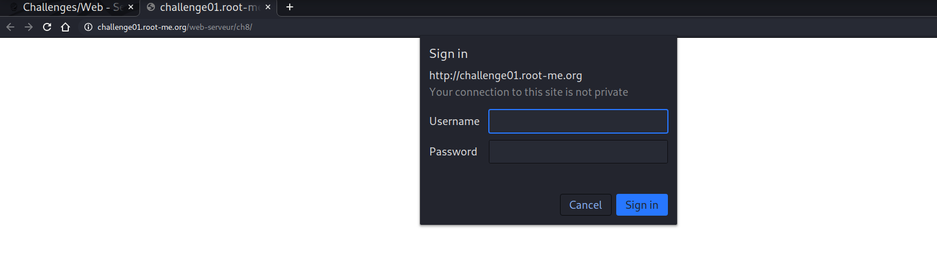937x273 pixels.
Task: Open a new browser tab
Action: pyautogui.click(x=290, y=7)
